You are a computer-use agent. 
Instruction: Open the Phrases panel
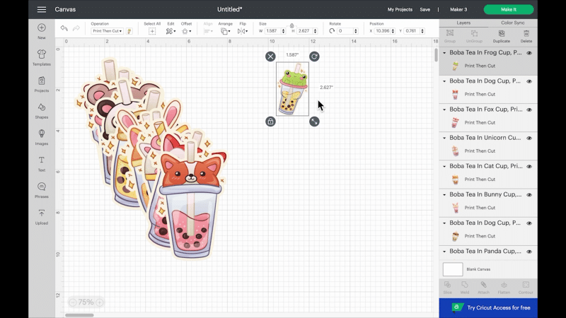tap(42, 190)
